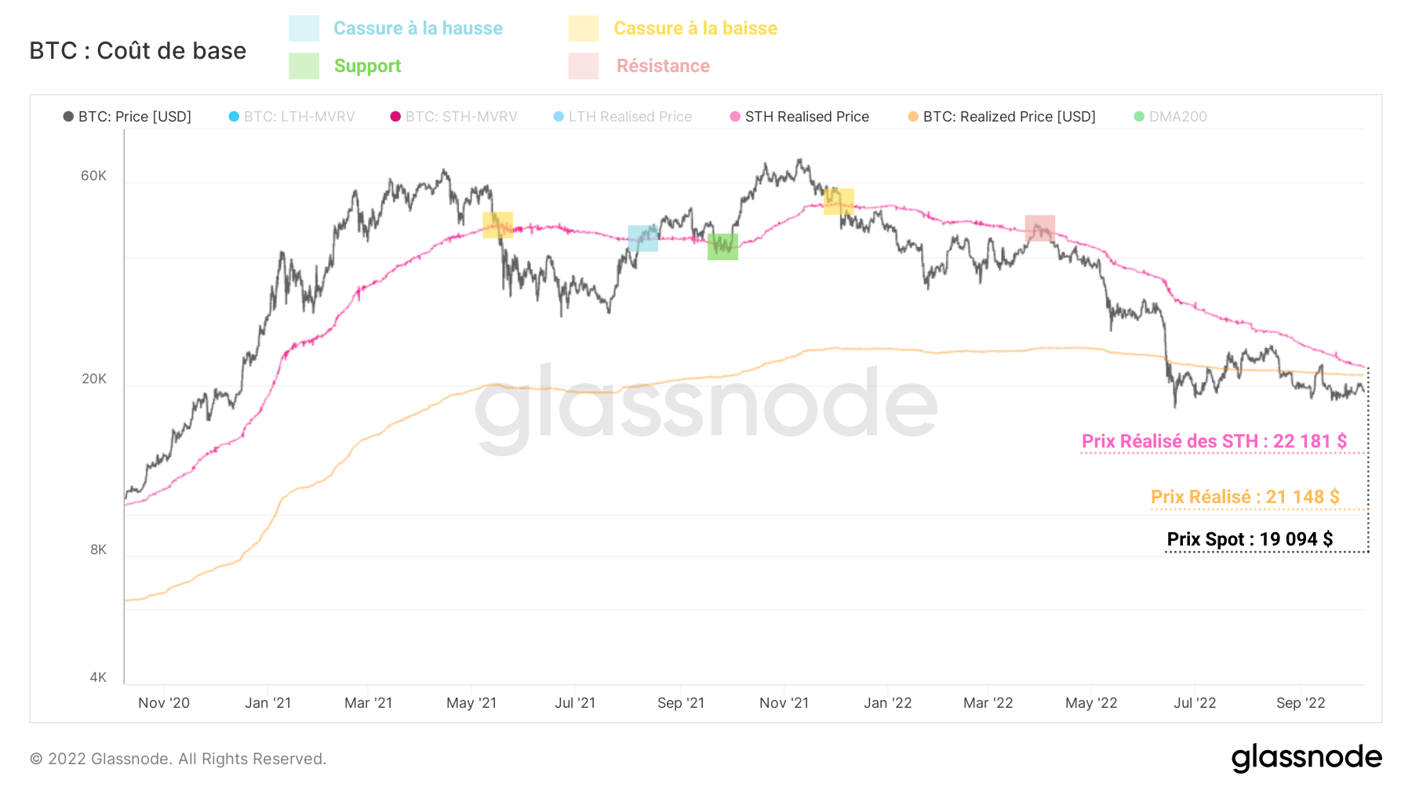Click the red resistance marker on the chart
Viewport: 1412px width, 794px height.
coord(1039,228)
